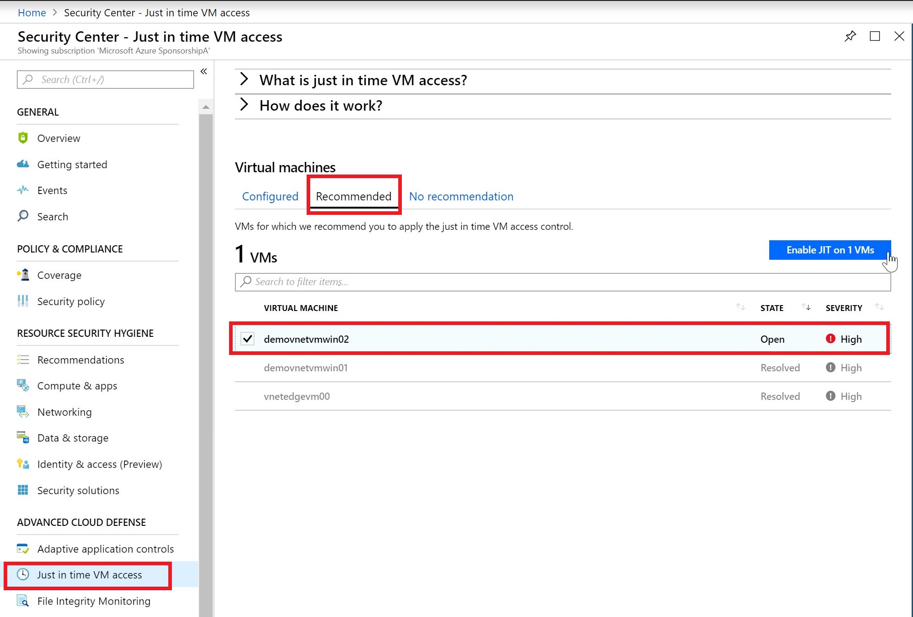Image resolution: width=913 pixels, height=617 pixels.
Task: Click the Just in time clock icon
Action: pos(23,574)
